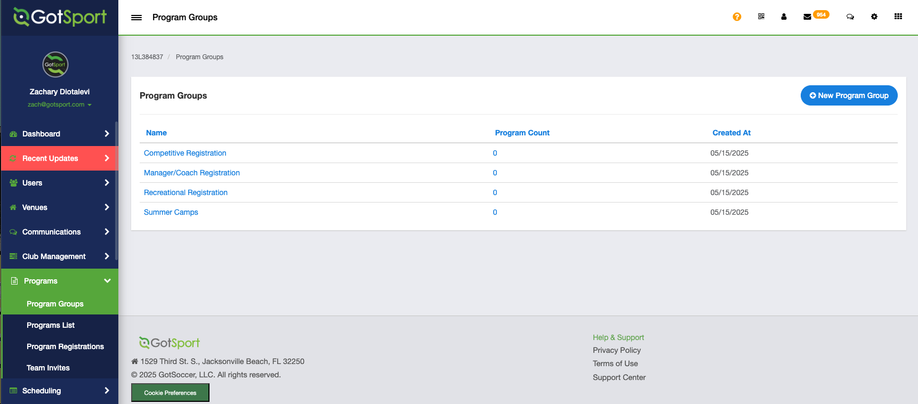Click the Scheduling icon in sidebar
Image resolution: width=918 pixels, height=404 pixels.
[13, 391]
